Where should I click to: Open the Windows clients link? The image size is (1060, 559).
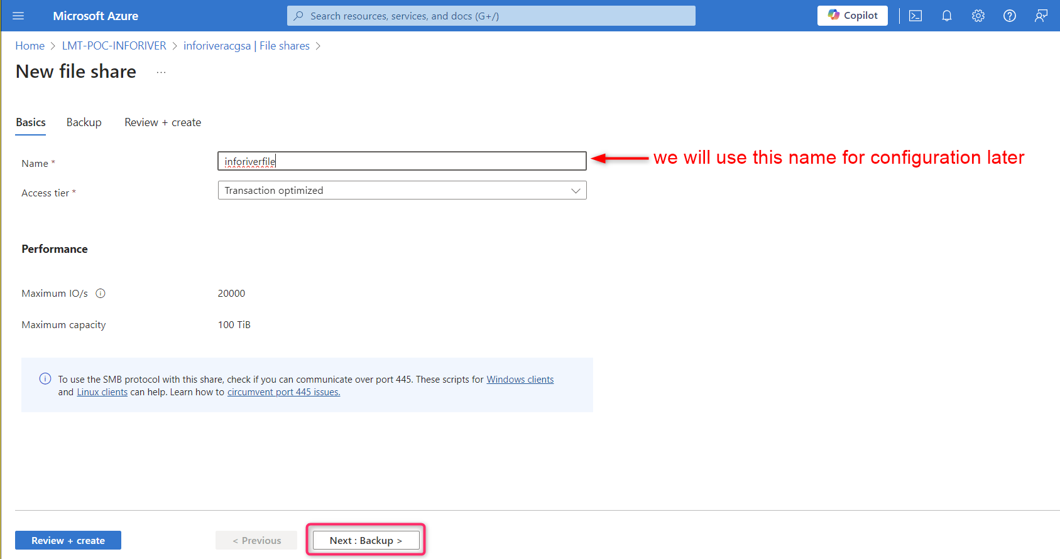click(520, 380)
